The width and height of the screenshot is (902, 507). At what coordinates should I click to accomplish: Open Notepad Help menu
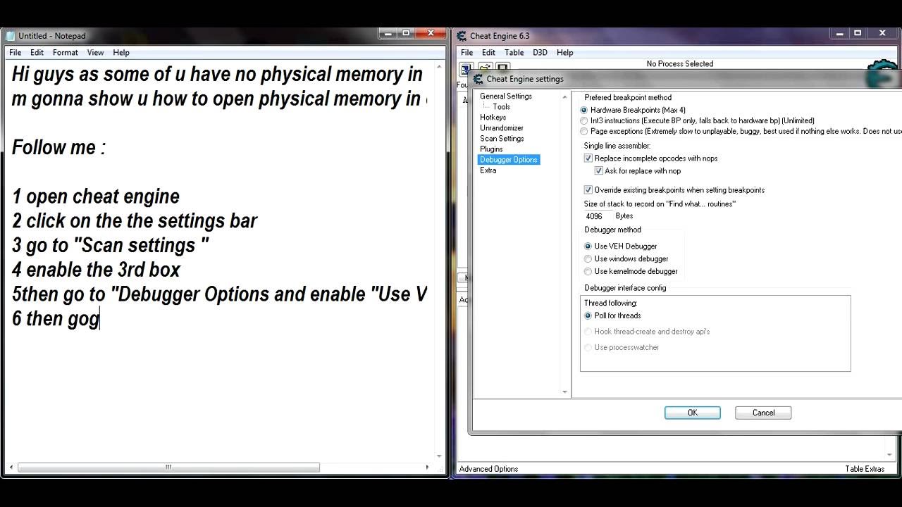pos(121,53)
